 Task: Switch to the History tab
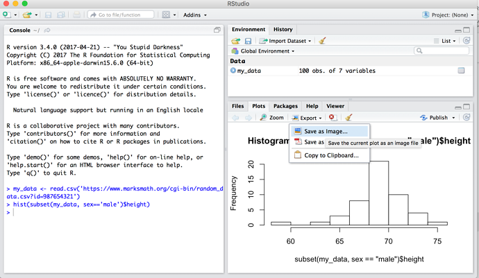point(283,29)
